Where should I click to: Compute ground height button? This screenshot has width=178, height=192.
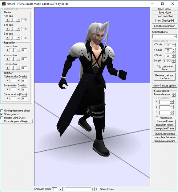16,121
